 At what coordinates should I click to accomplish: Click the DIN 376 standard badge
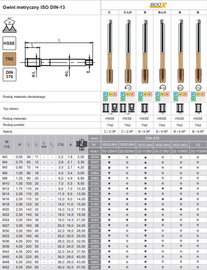[x=9, y=74]
